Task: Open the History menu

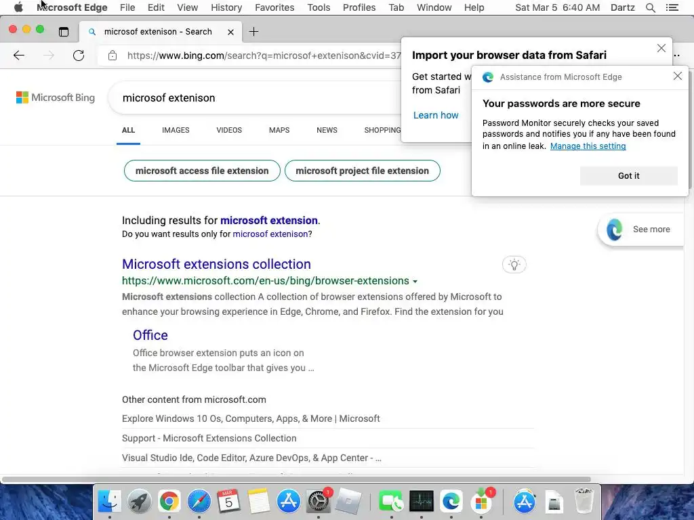Action: coord(226,7)
